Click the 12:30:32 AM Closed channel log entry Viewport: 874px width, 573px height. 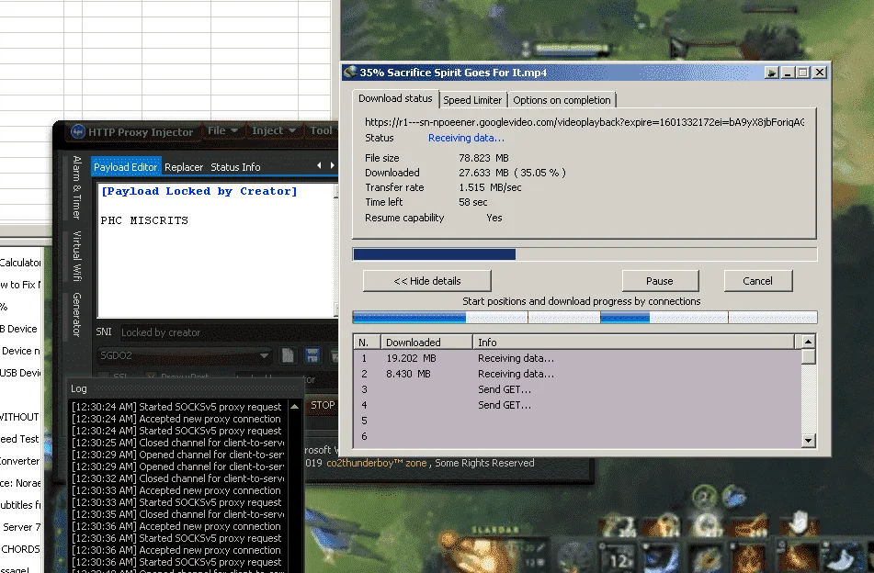(177, 478)
